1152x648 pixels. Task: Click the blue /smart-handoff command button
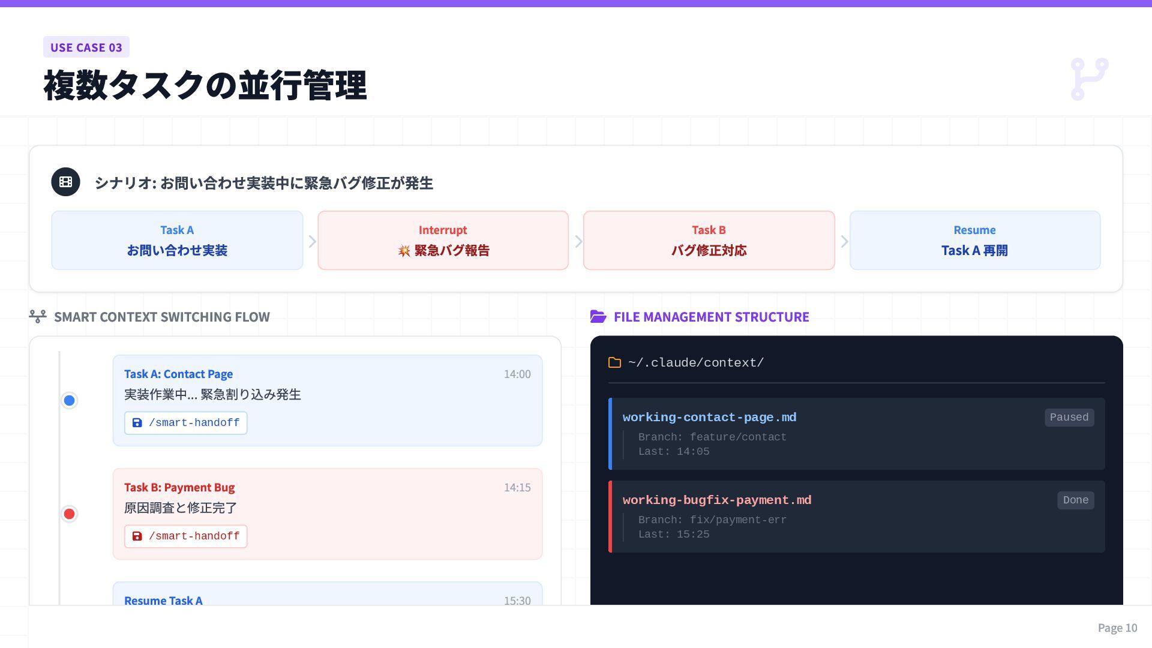[186, 423]
